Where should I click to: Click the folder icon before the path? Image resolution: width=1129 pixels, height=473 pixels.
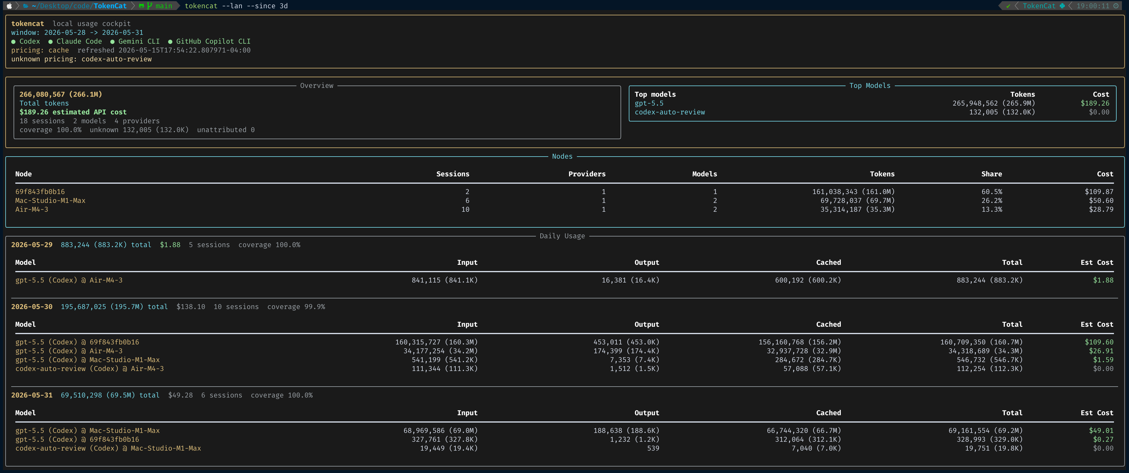tap(26, 6)
